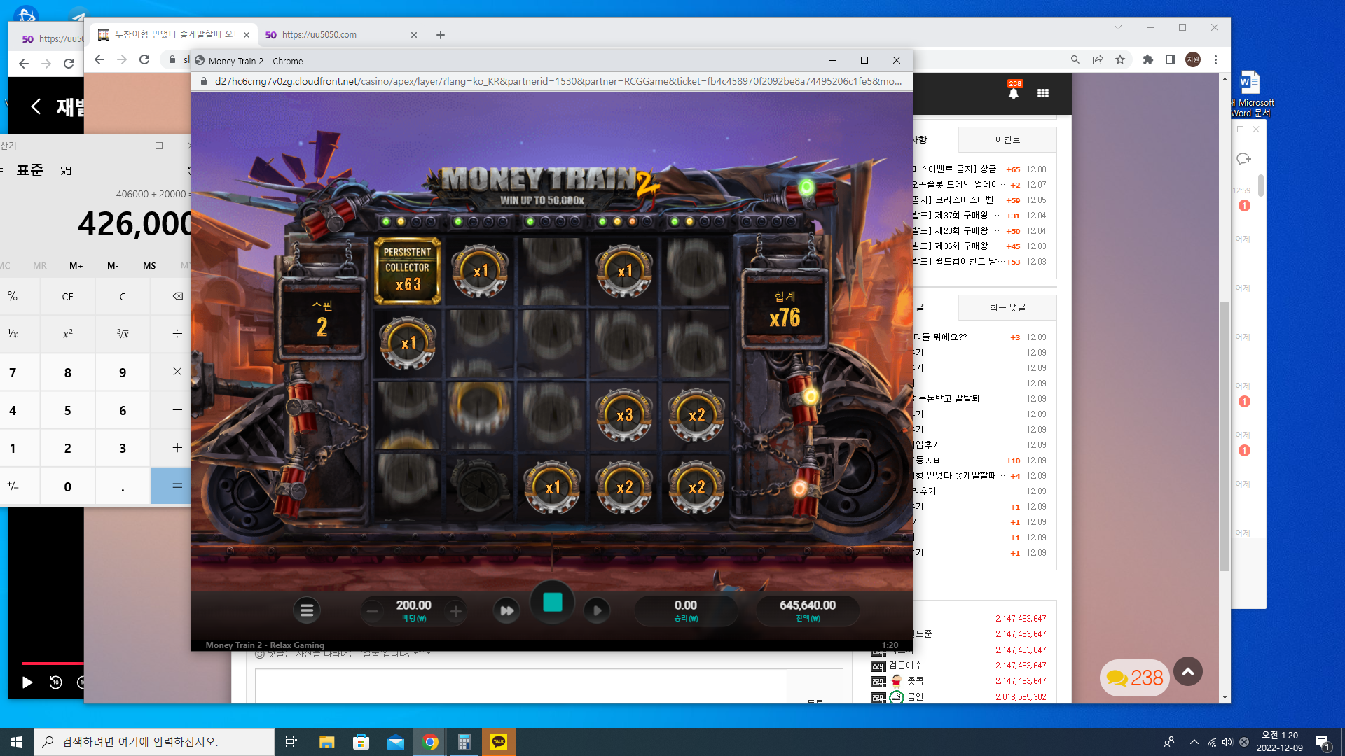Go back with the 재 page chevron
The image size is (1345, 756).
[x=36, y=106]
